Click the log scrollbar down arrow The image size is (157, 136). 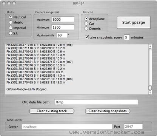[x=150, y=93]
